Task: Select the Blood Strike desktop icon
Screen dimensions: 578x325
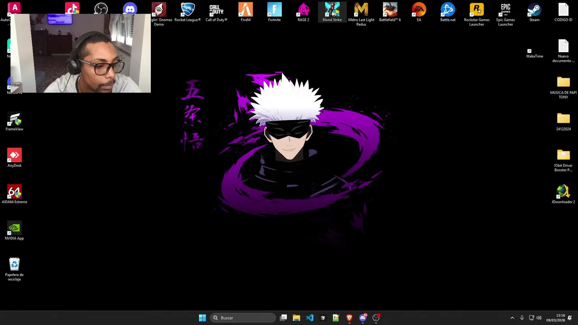Action: [x=332, y=13]
